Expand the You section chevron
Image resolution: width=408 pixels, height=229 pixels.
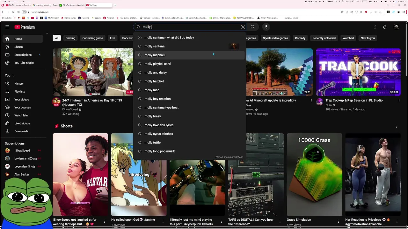[x=13, y=75]
